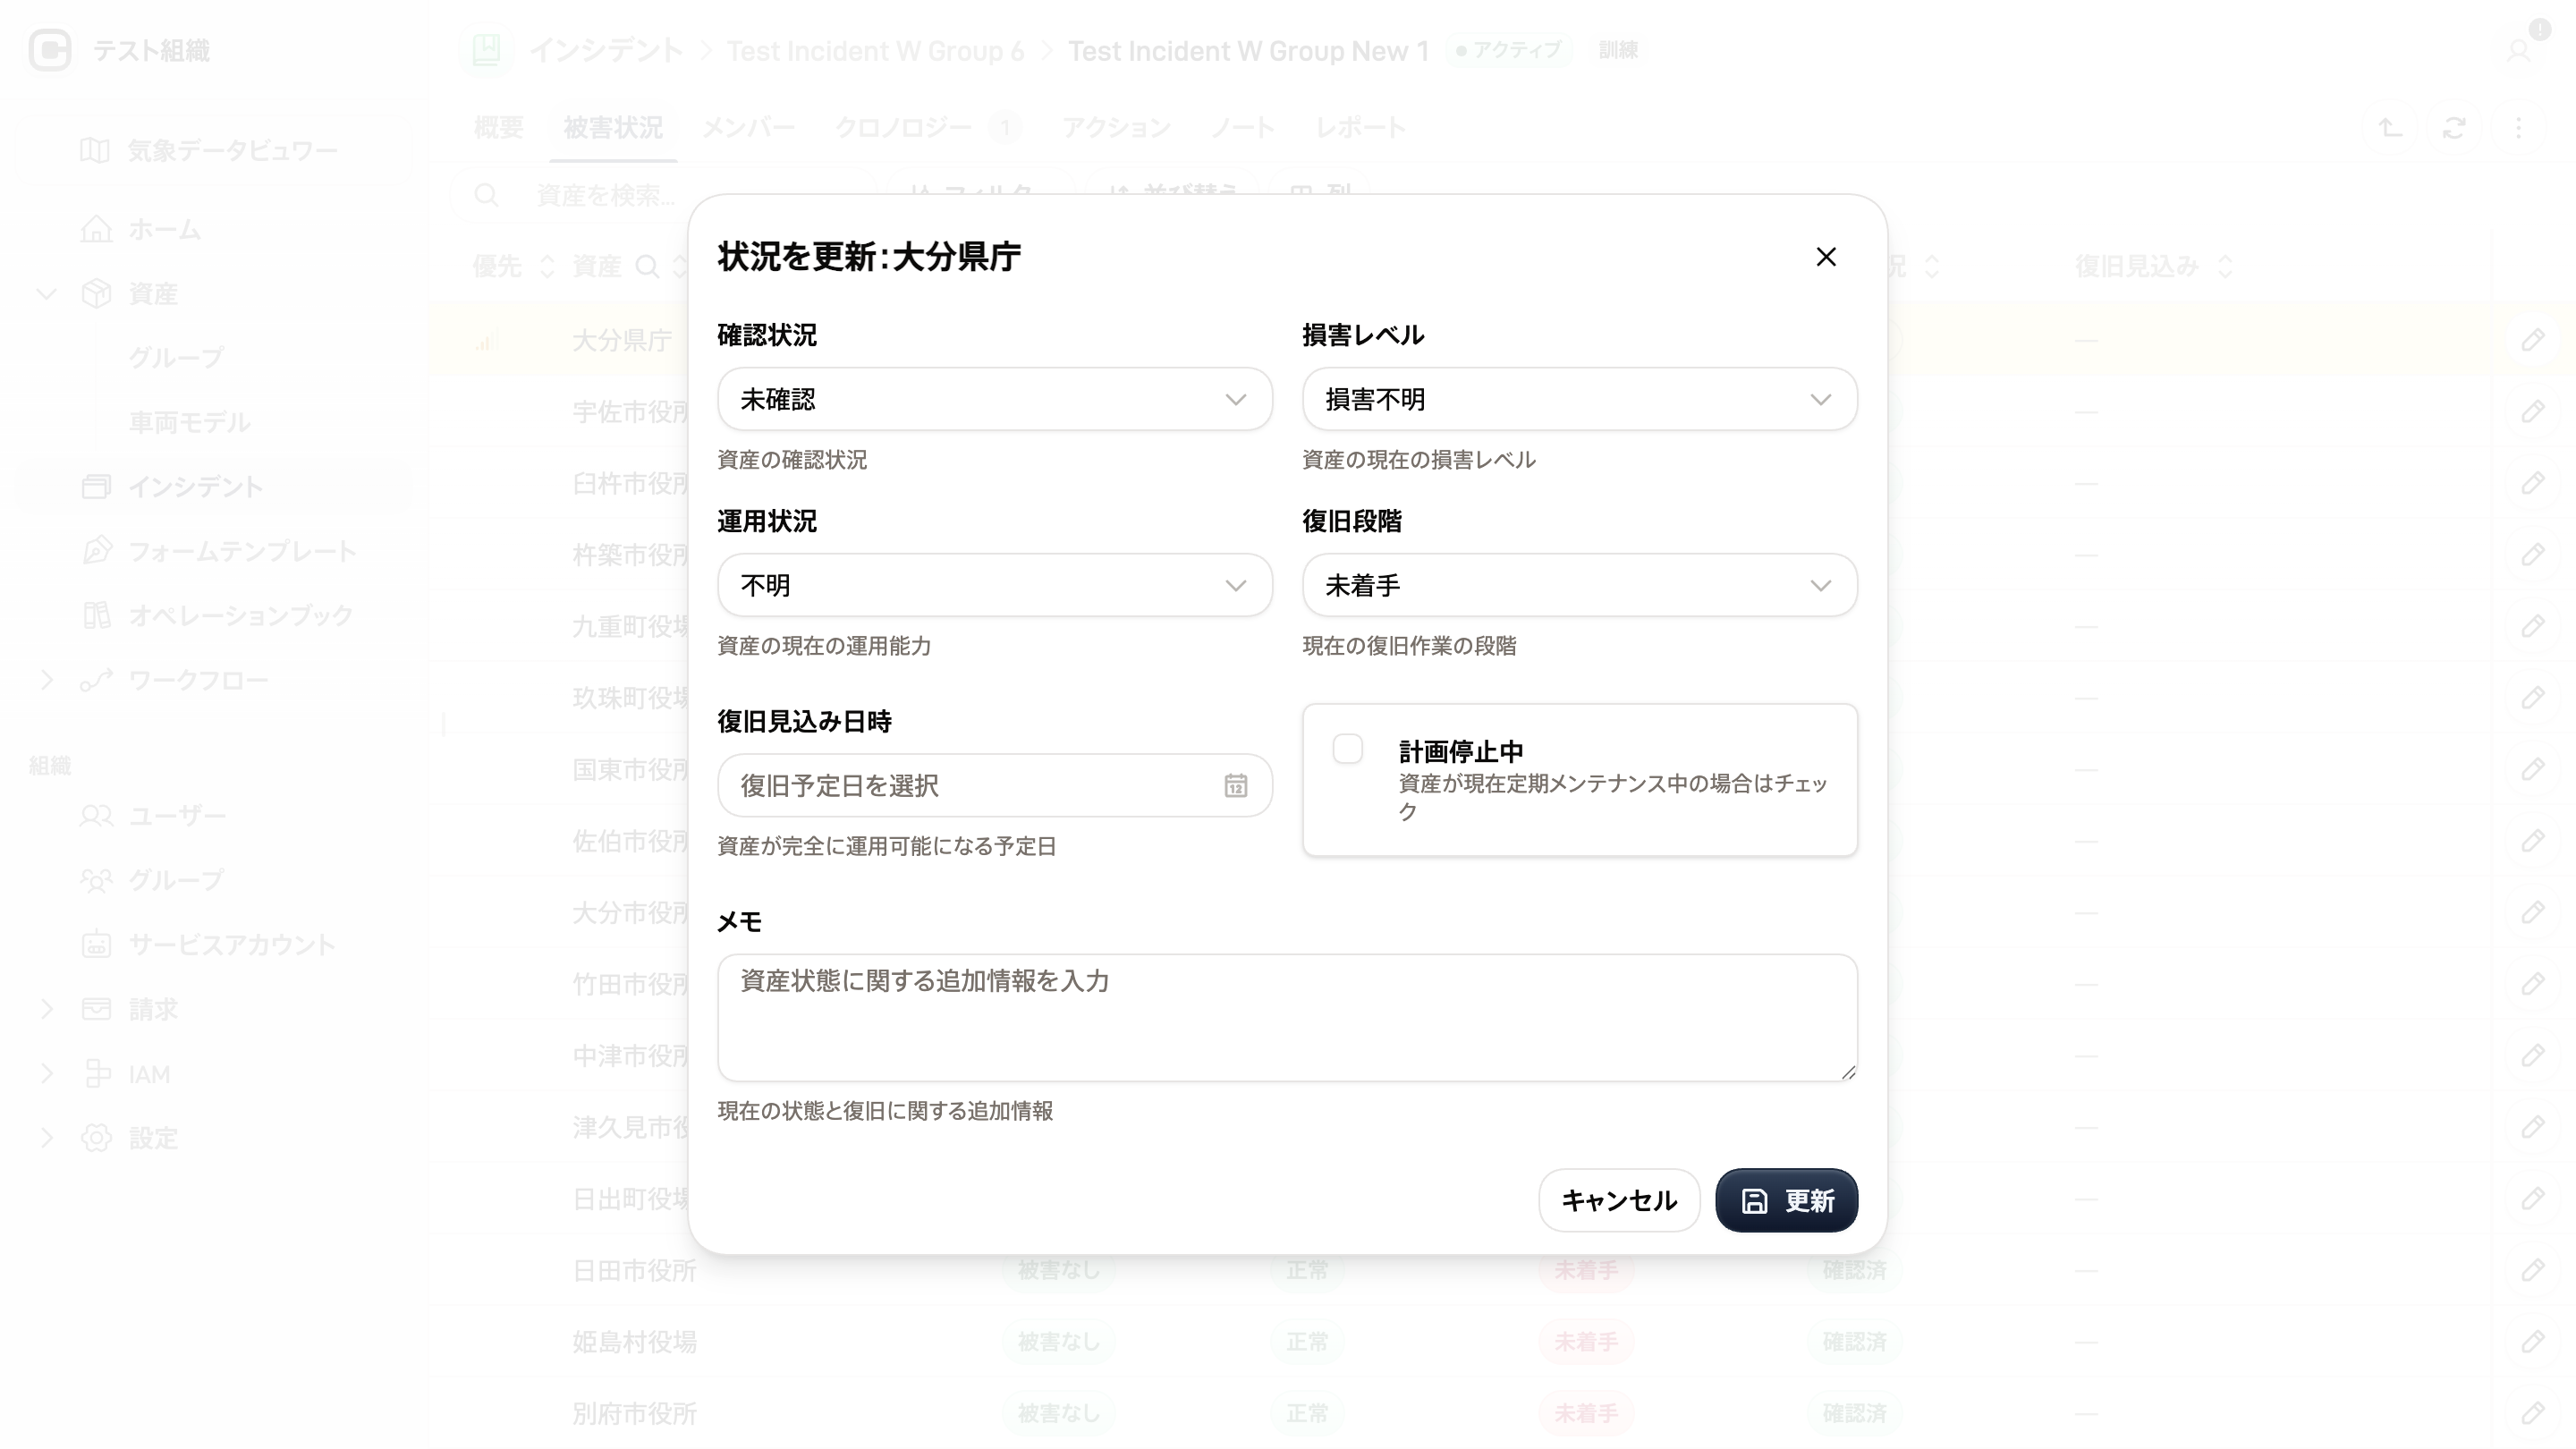Switch to the アクション tab

click(x=1116, y=128)
